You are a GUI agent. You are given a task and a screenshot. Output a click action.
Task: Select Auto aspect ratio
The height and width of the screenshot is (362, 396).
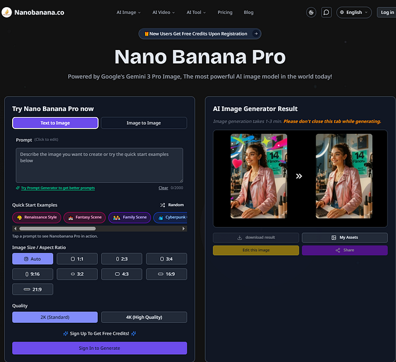tap(33, 259)
